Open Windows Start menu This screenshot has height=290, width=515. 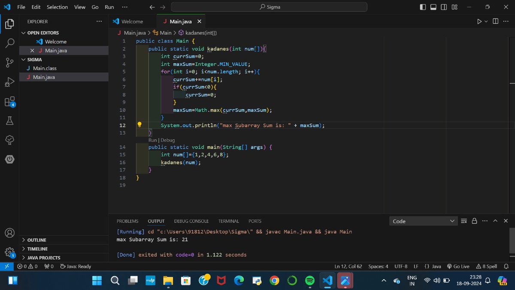pyautogui.click(x=97, y=281)
